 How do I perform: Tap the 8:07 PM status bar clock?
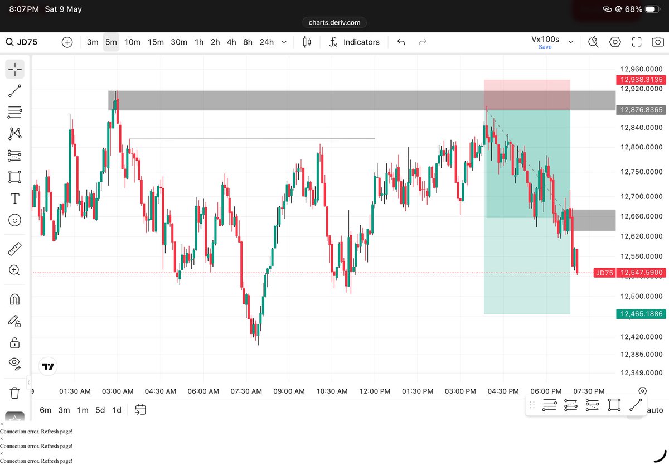[24, 9]
